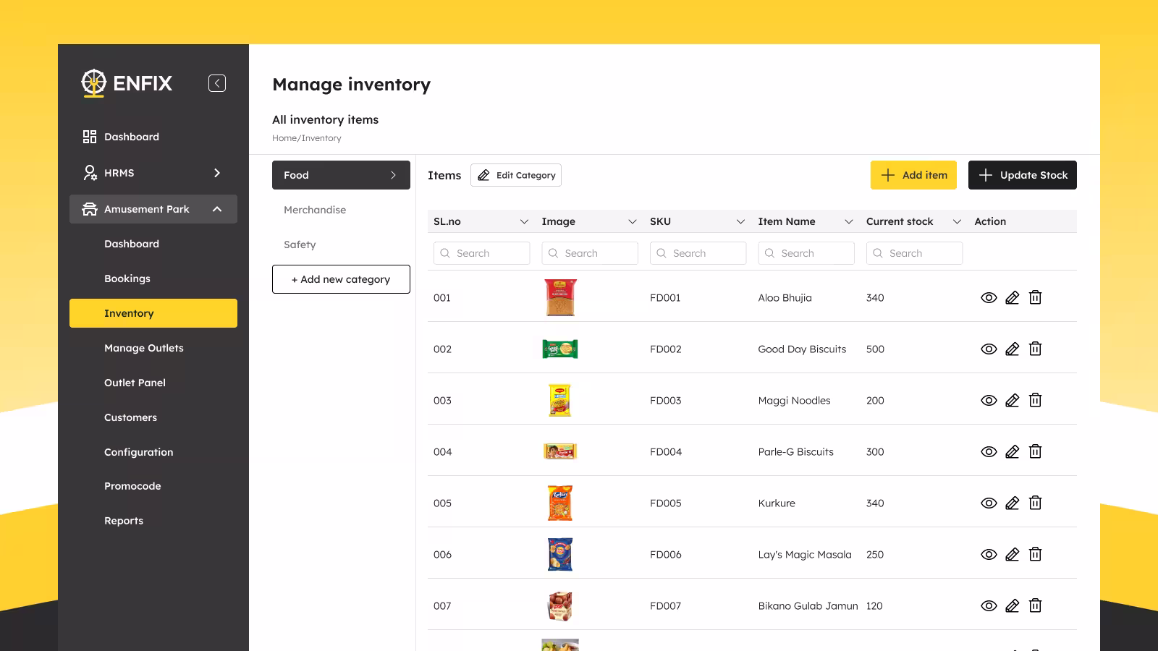Screen dimensions: 1158x651
Task: Trash the Maggi Noodles item
Action: 1035,400
